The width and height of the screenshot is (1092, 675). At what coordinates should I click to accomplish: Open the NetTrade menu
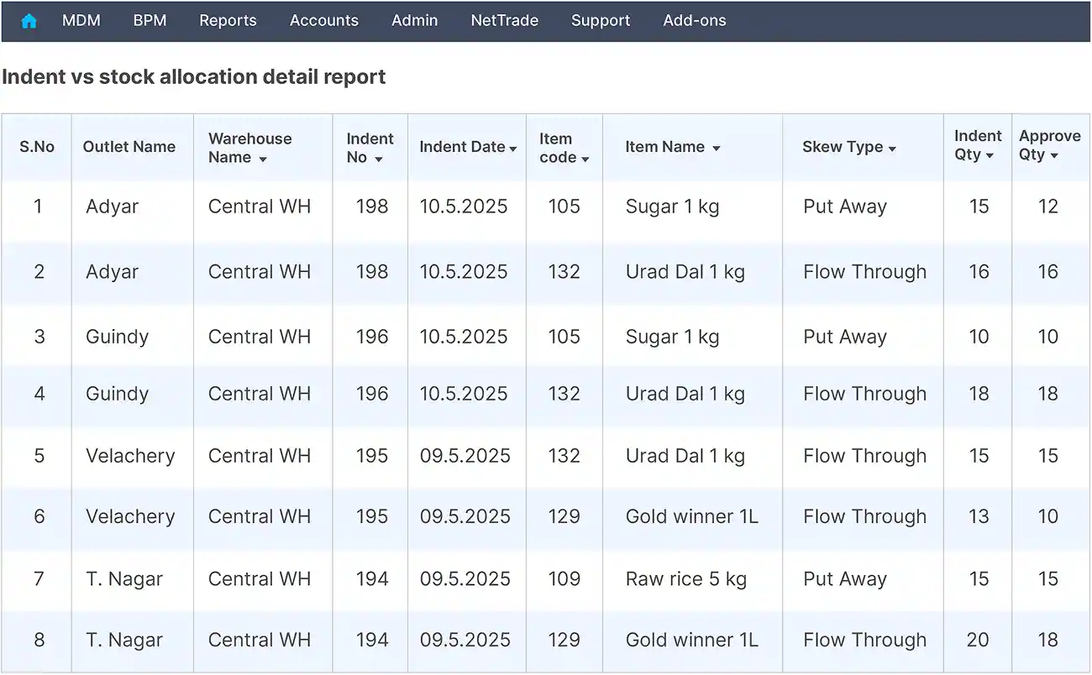pyautogui.click(x=504, y=21)
